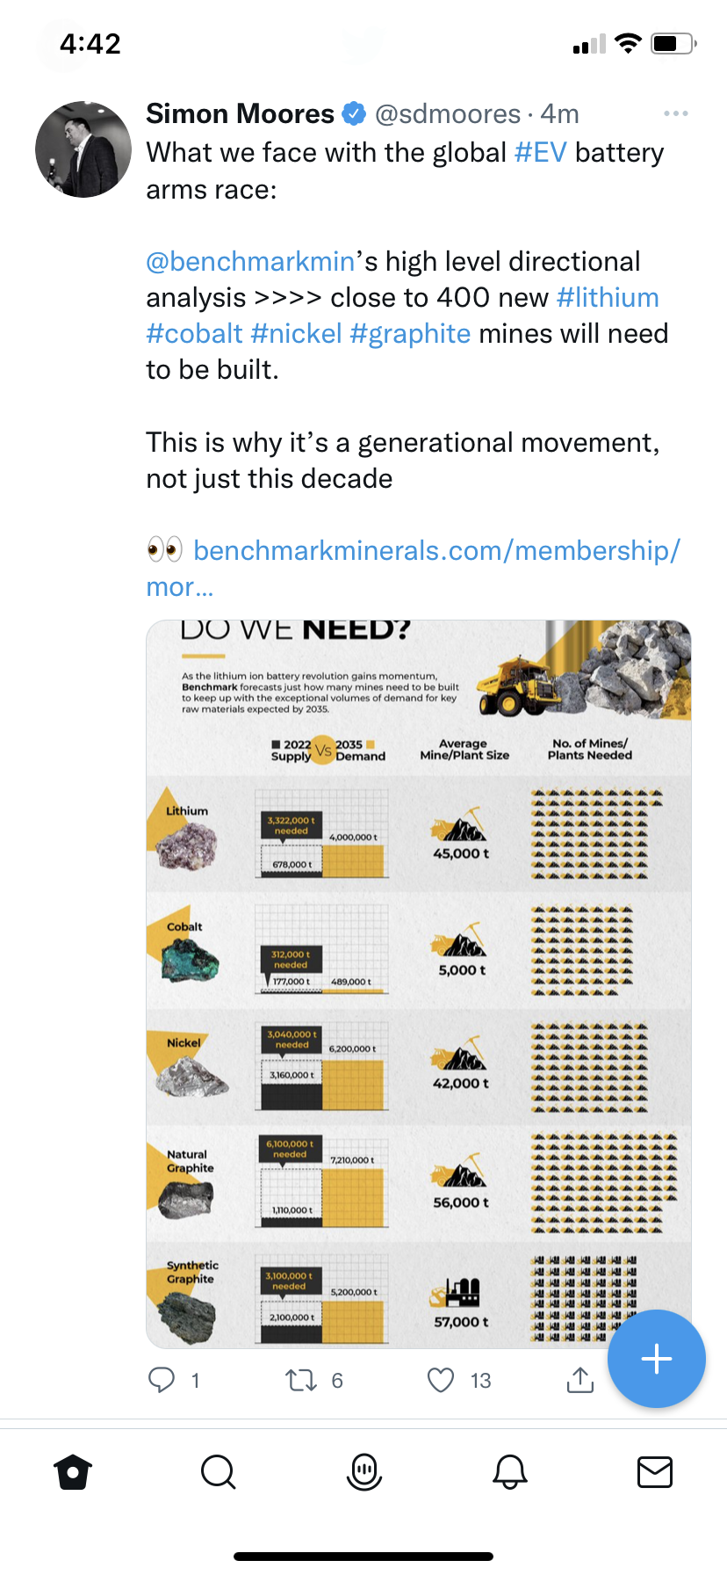727x1575 pixels.
Task: Open the Messages envelope tab
Action: coord(654,1471)
